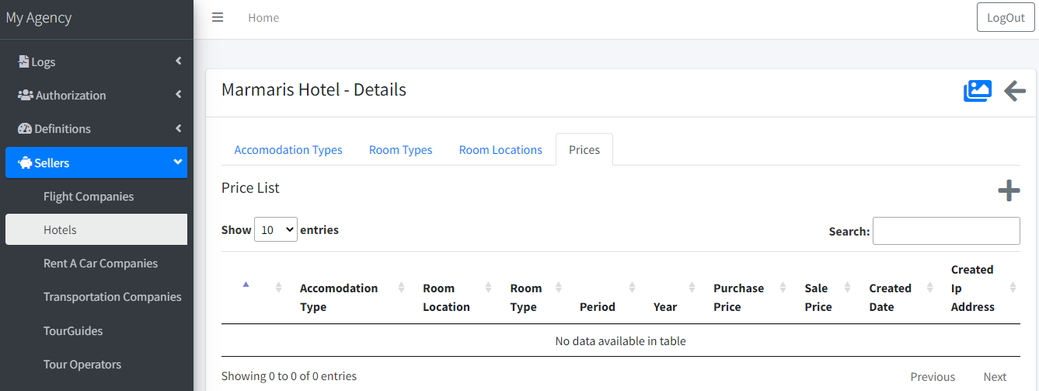1039x391 pixels.
Task: Click the Search input field
Action: (946, 231)
